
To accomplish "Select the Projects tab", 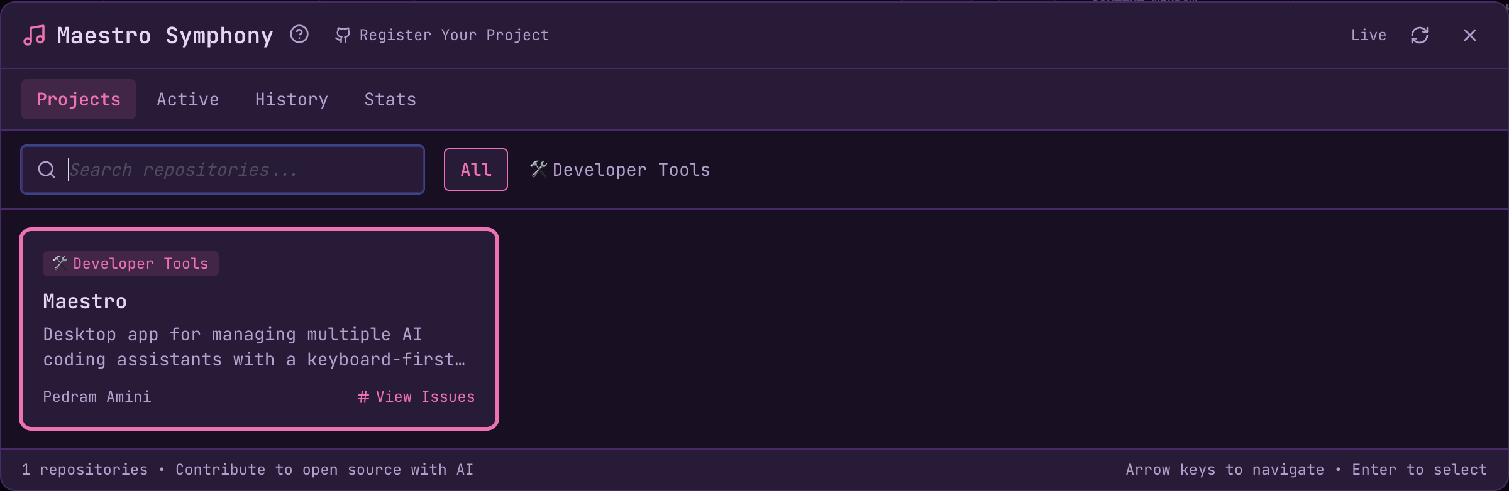I will tap(79, 99).
